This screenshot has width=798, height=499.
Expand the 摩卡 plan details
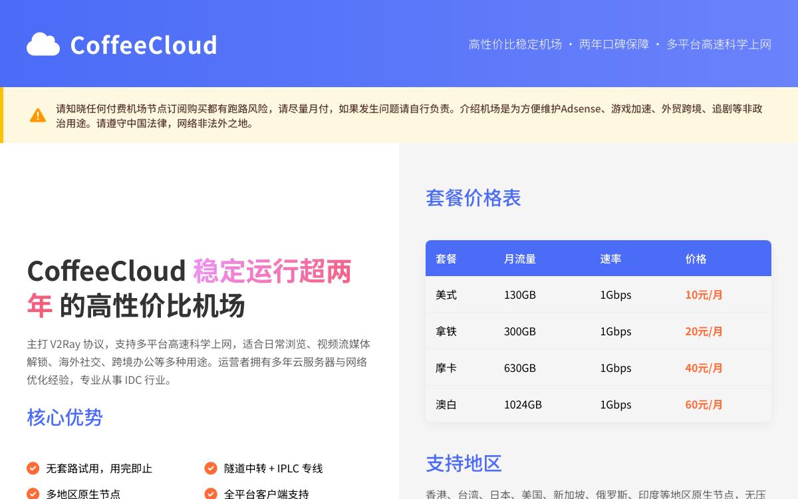click(598, 368)
